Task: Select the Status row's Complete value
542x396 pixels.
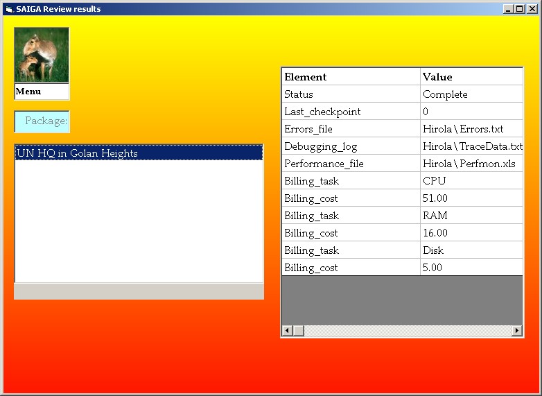Action: 471,94
